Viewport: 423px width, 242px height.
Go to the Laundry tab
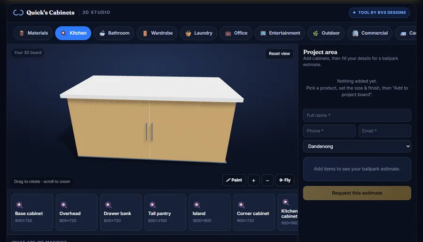pos(198,33)
